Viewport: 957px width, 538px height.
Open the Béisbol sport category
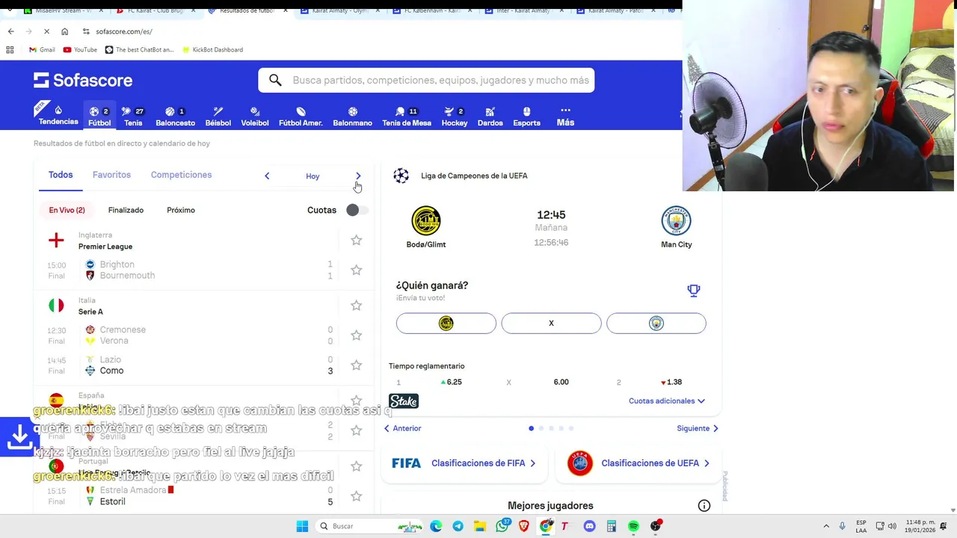(218, 116)
